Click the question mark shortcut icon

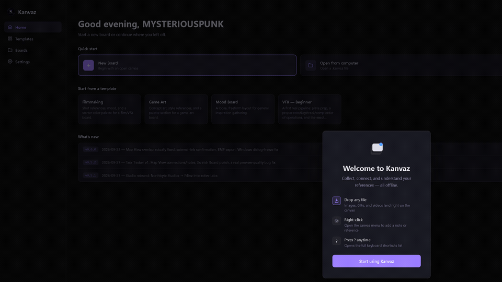[x=336, y=241]
